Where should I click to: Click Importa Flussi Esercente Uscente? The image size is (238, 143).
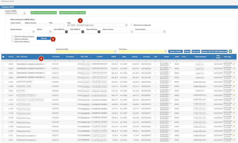click(x=72, y=13)
